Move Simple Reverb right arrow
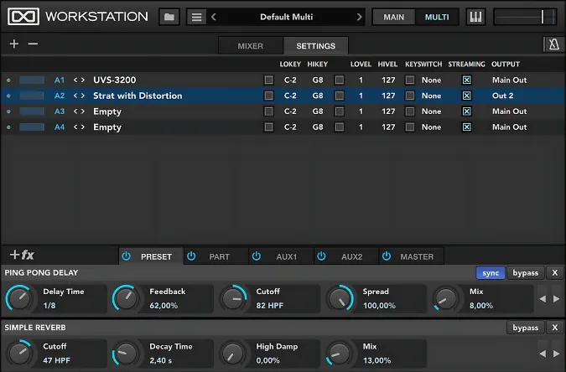This screenshot has width=566, height=372. 556,354
